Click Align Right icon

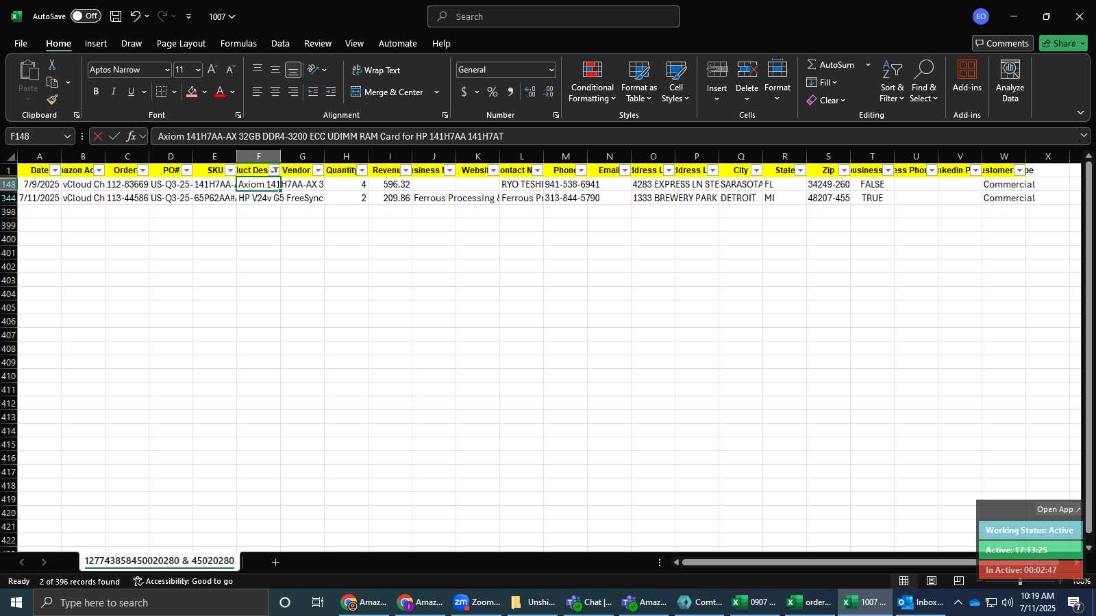click(x=293, y=92)
